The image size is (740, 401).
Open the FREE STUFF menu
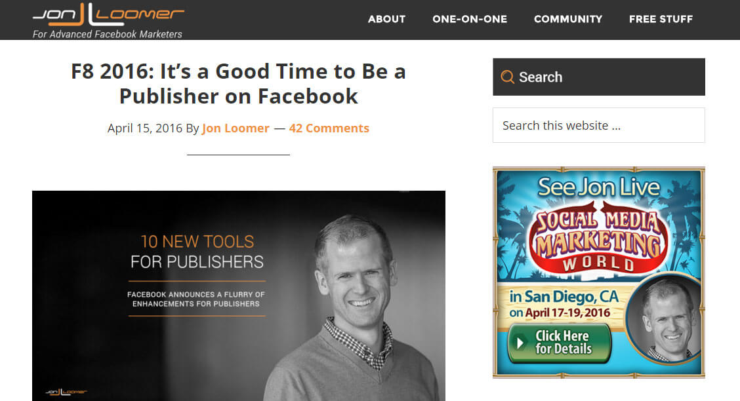661,19
